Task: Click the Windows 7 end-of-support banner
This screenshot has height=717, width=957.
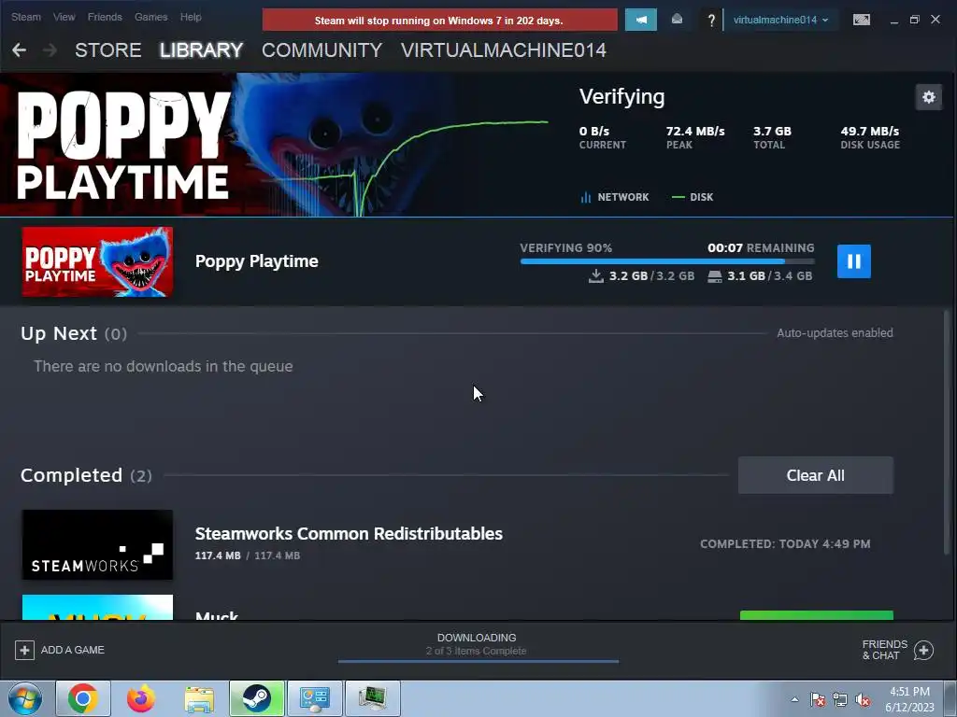Action: pyautogui.click(x=439, y=21)
